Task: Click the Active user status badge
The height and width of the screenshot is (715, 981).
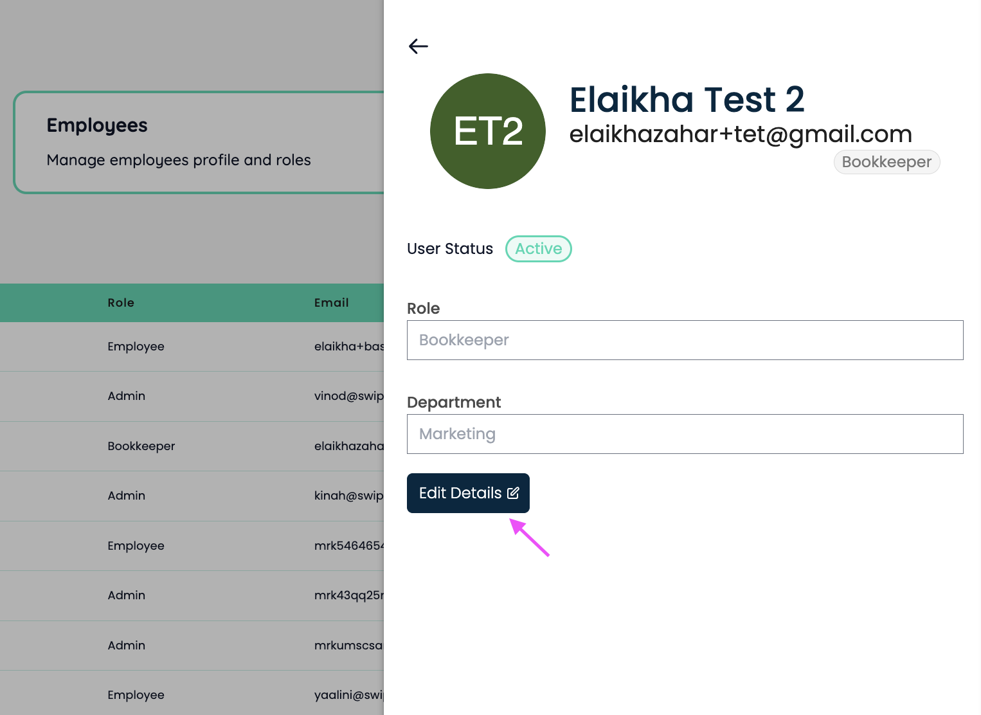Action: 539,249
